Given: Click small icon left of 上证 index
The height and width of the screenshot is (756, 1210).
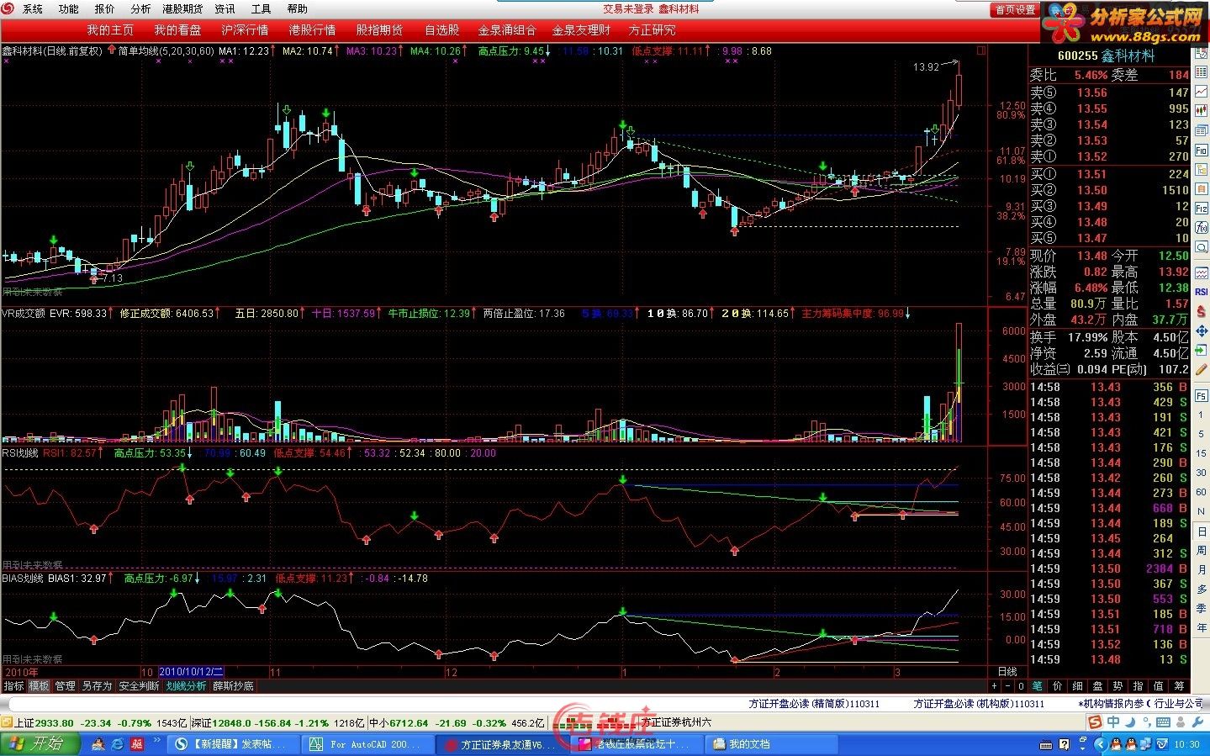Looking at the screenshot, I should 7,722.
